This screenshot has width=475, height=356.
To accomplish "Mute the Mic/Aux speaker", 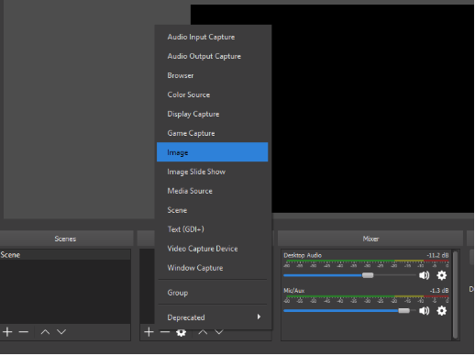I will pyautogui.click(x=424, y=311).
